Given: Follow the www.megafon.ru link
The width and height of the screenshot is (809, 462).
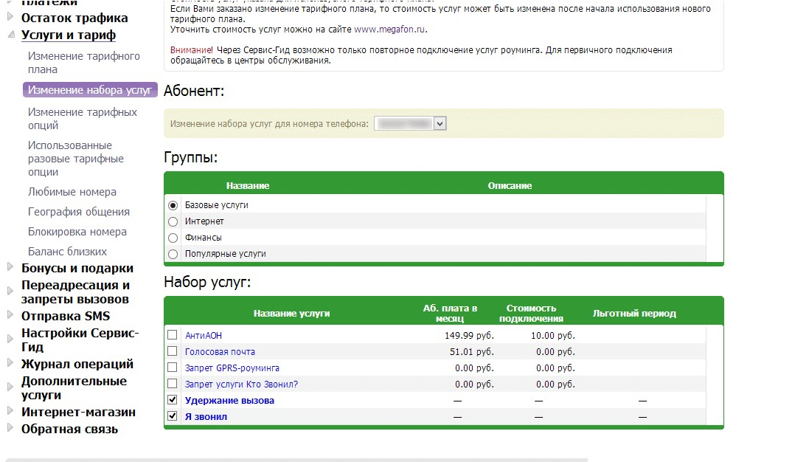Looking at the screenshot, I should [389, 30].
